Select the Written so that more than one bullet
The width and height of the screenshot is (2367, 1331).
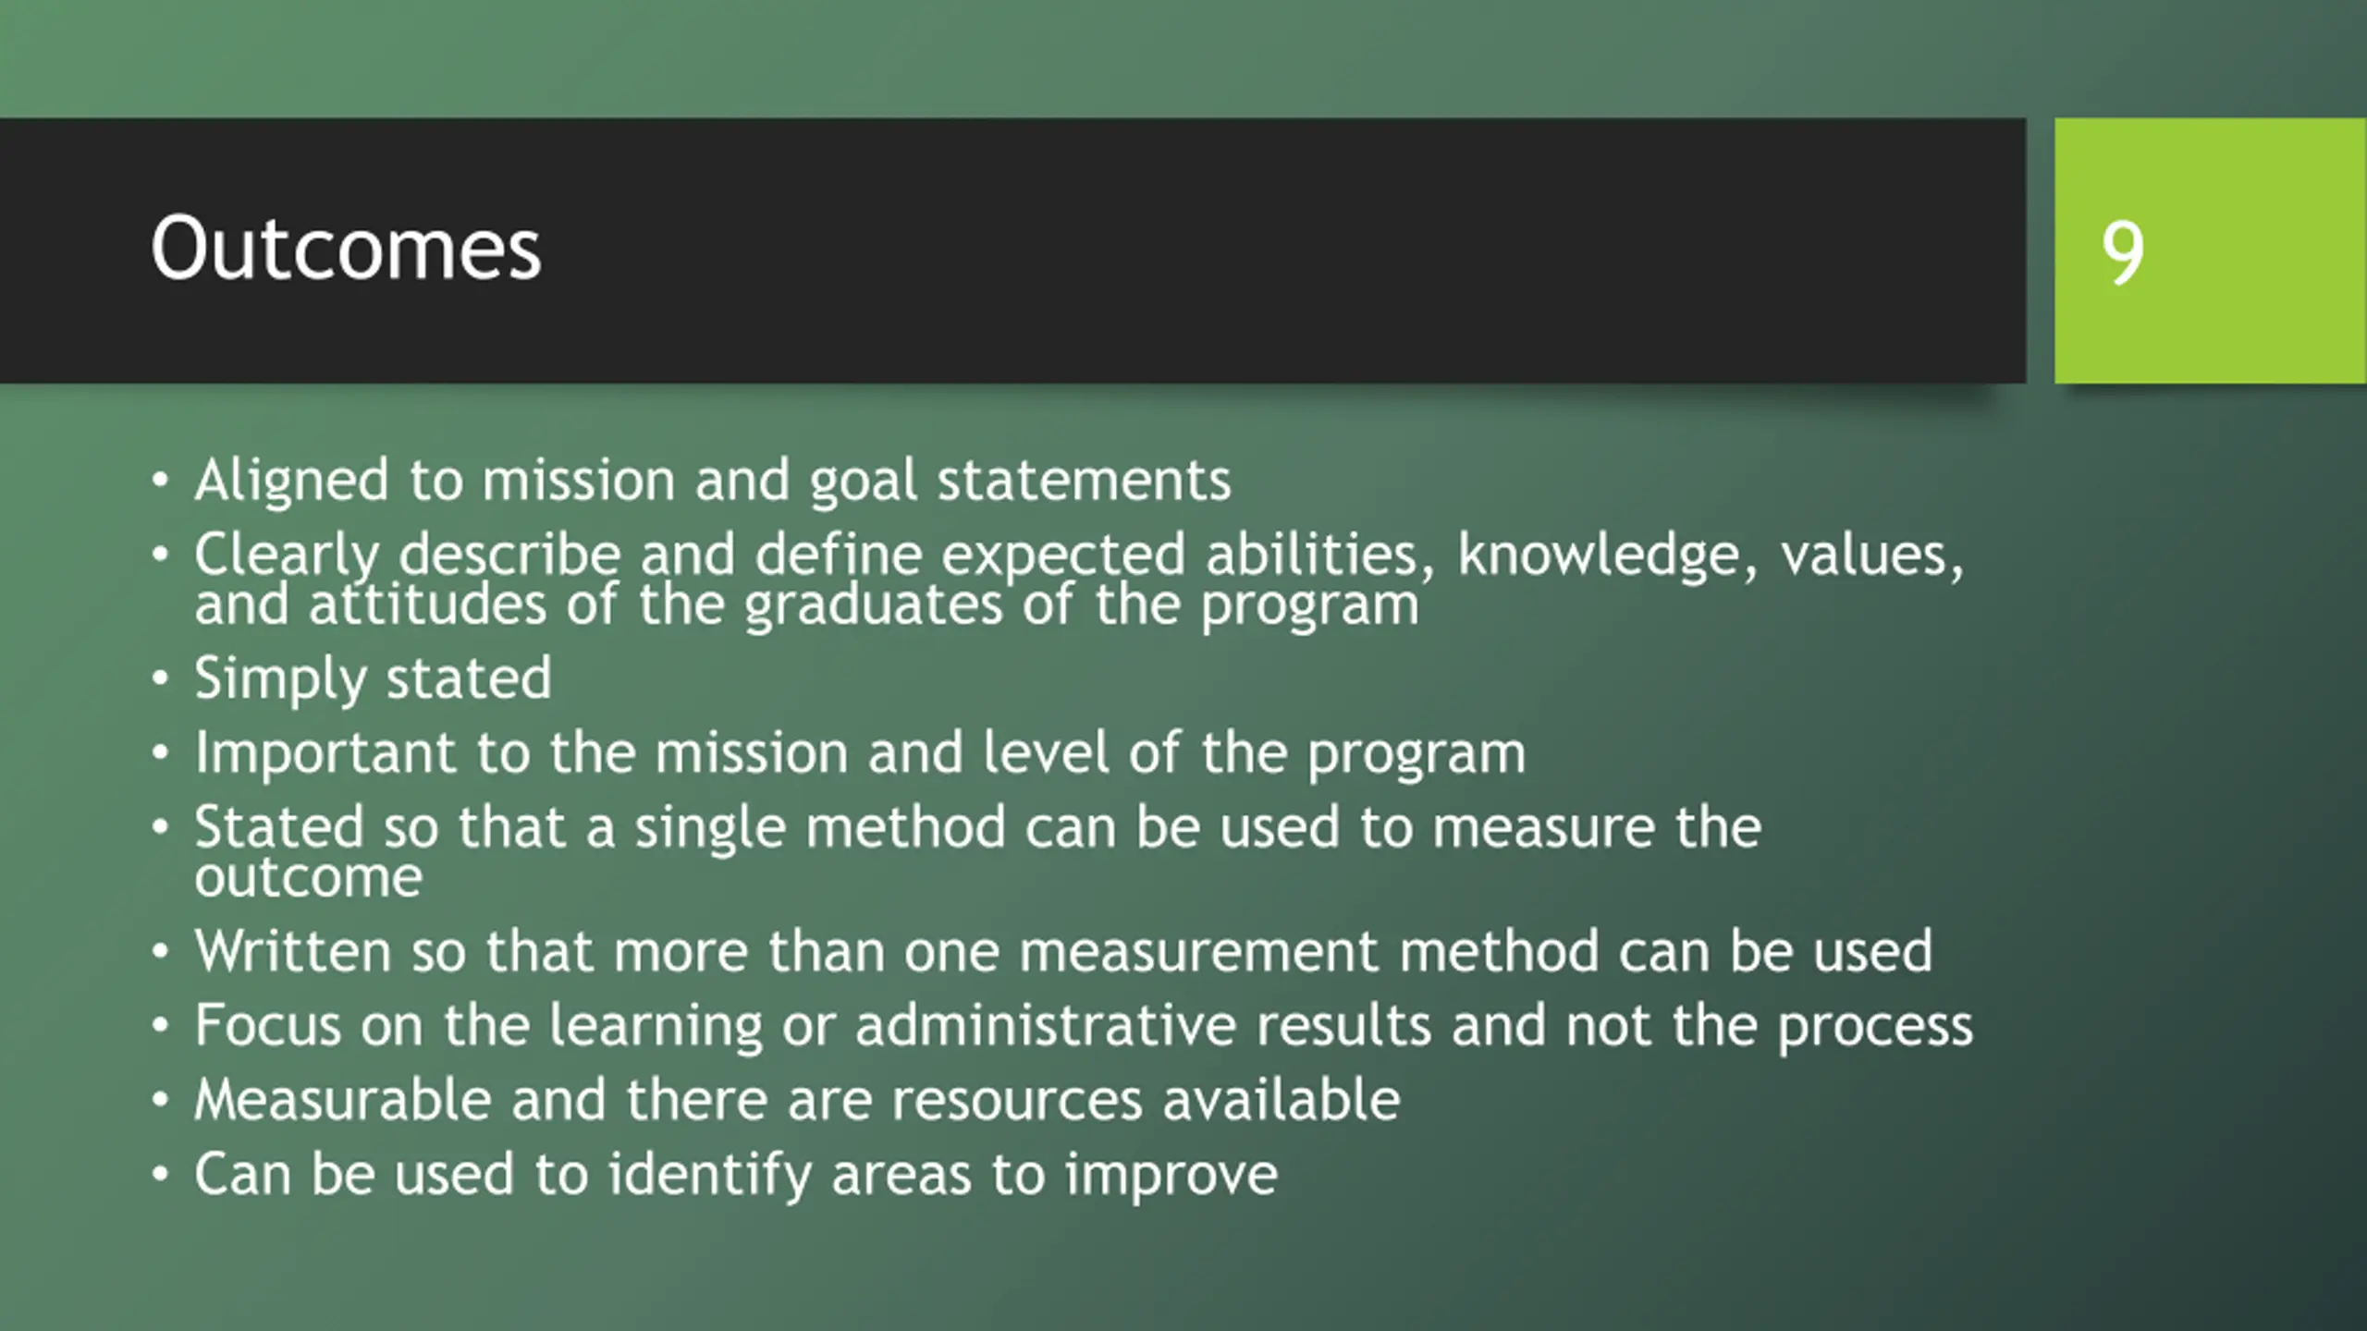coord(1063,951)
